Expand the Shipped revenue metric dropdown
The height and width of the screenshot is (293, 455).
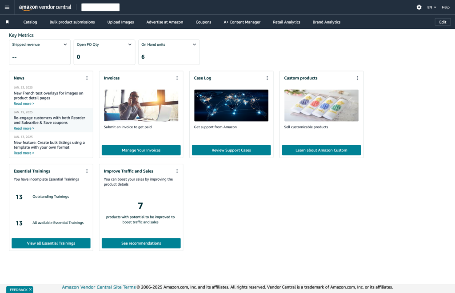click(65, 45)
